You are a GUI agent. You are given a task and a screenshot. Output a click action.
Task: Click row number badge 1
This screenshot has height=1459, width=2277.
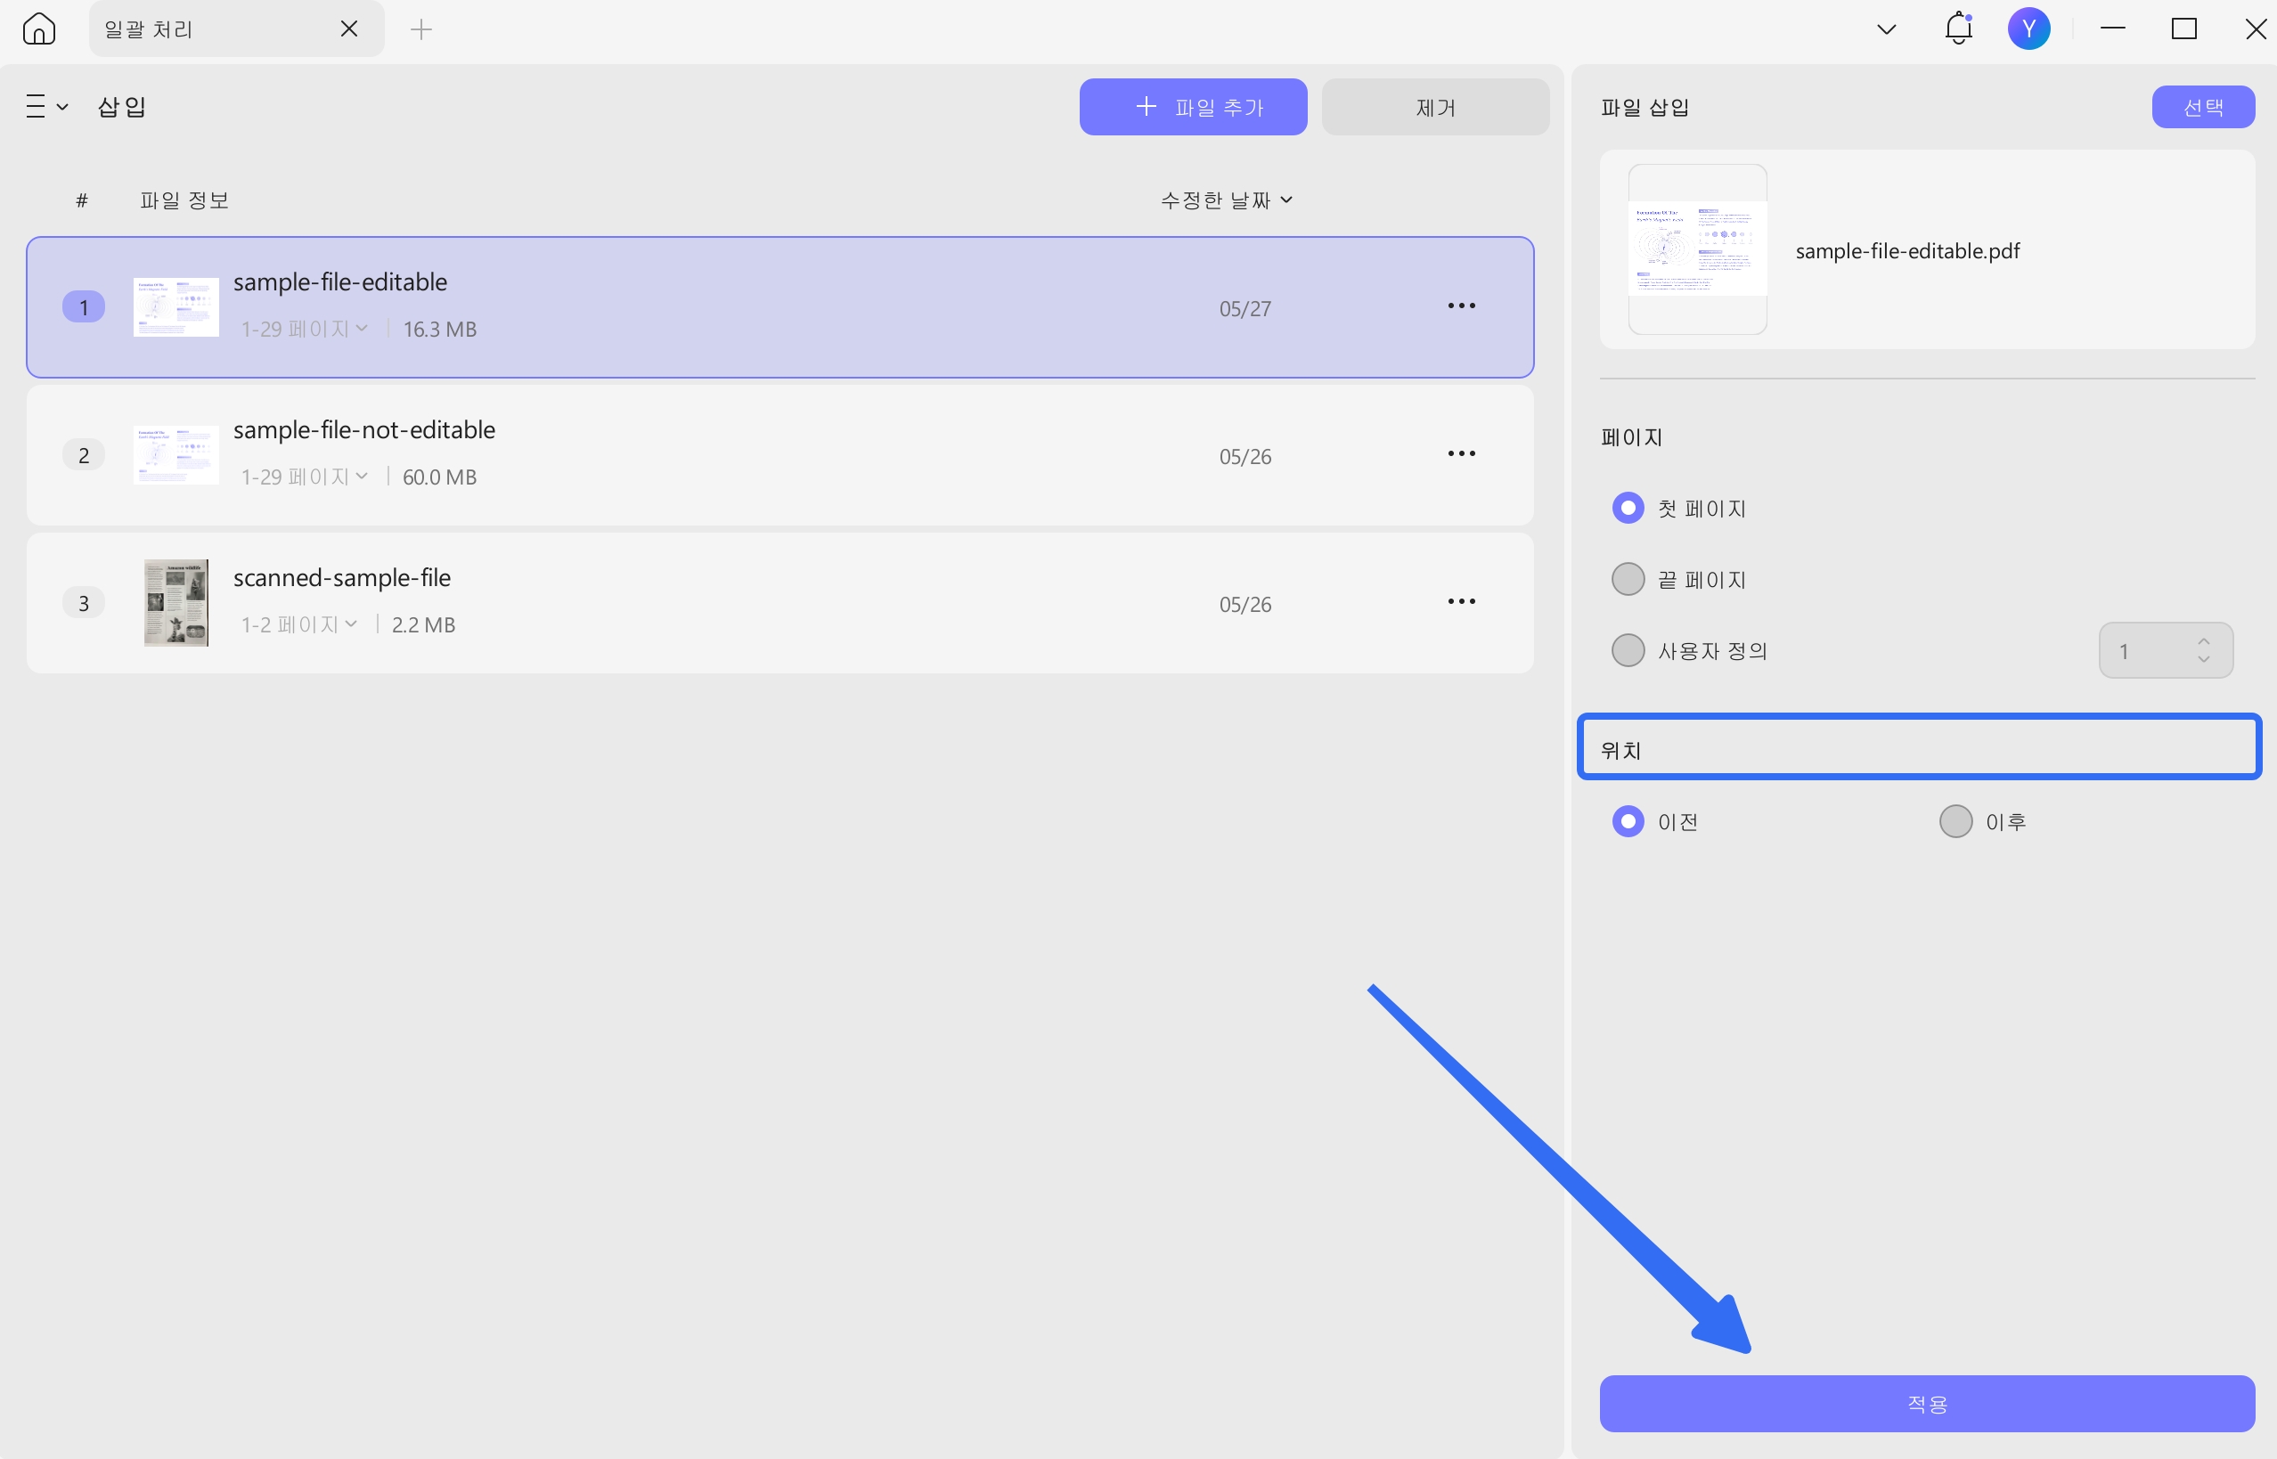coord(84,307)
